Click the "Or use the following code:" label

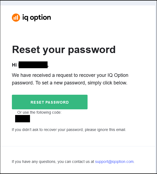[39, 112]
